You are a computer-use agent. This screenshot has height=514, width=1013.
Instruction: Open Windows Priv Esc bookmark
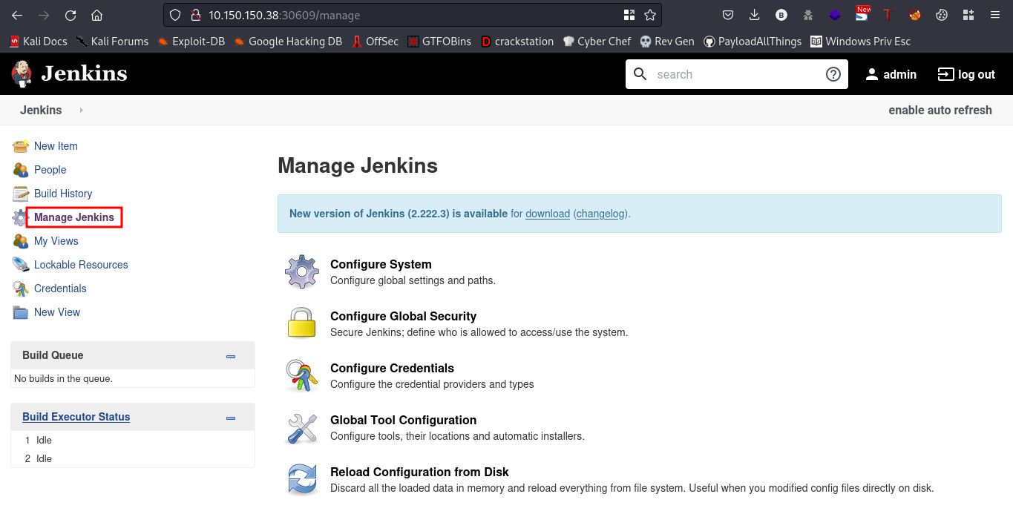click(860, 42)
